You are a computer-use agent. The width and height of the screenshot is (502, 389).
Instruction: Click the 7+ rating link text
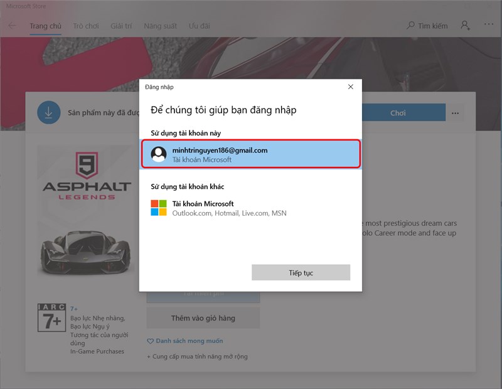pyautogui.click(x=74, y=309)
